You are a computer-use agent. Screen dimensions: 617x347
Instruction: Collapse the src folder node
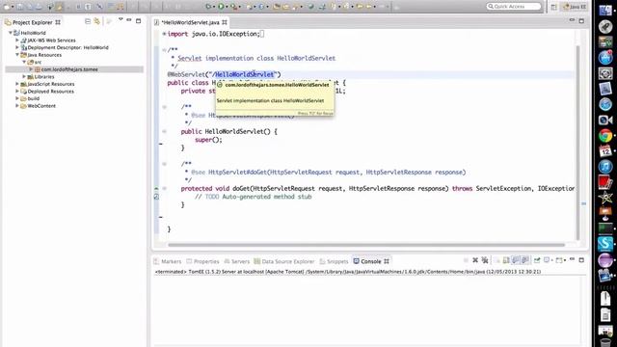pos(24,62)
